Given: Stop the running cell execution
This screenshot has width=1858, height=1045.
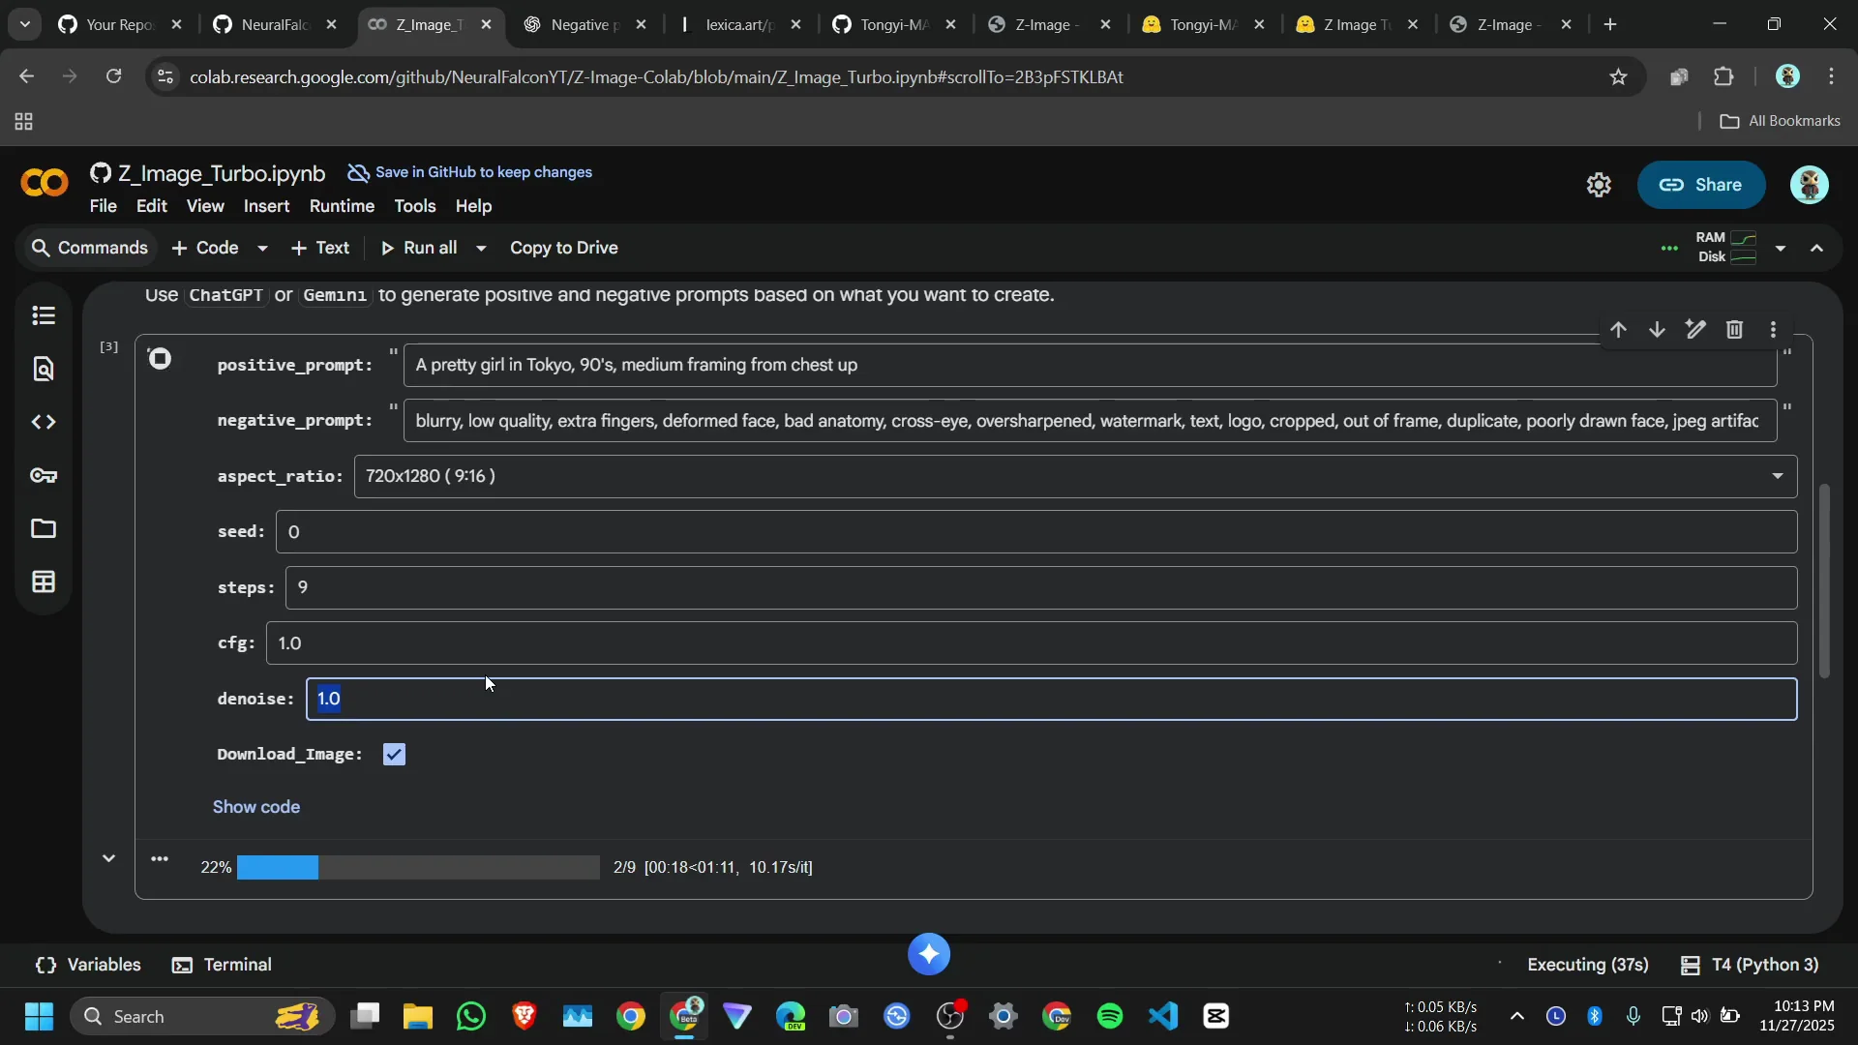Looking at the screenshot, I should (161, 359).
